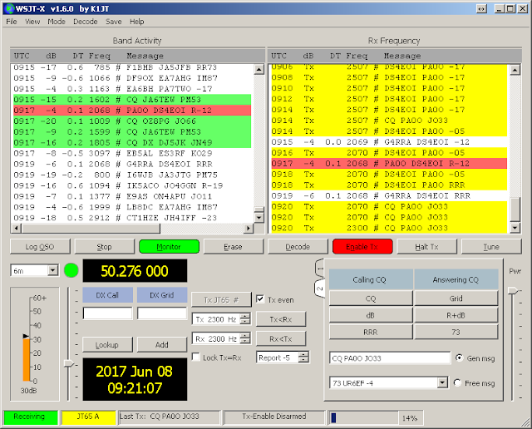Click the Lookup button

[107, 345]
